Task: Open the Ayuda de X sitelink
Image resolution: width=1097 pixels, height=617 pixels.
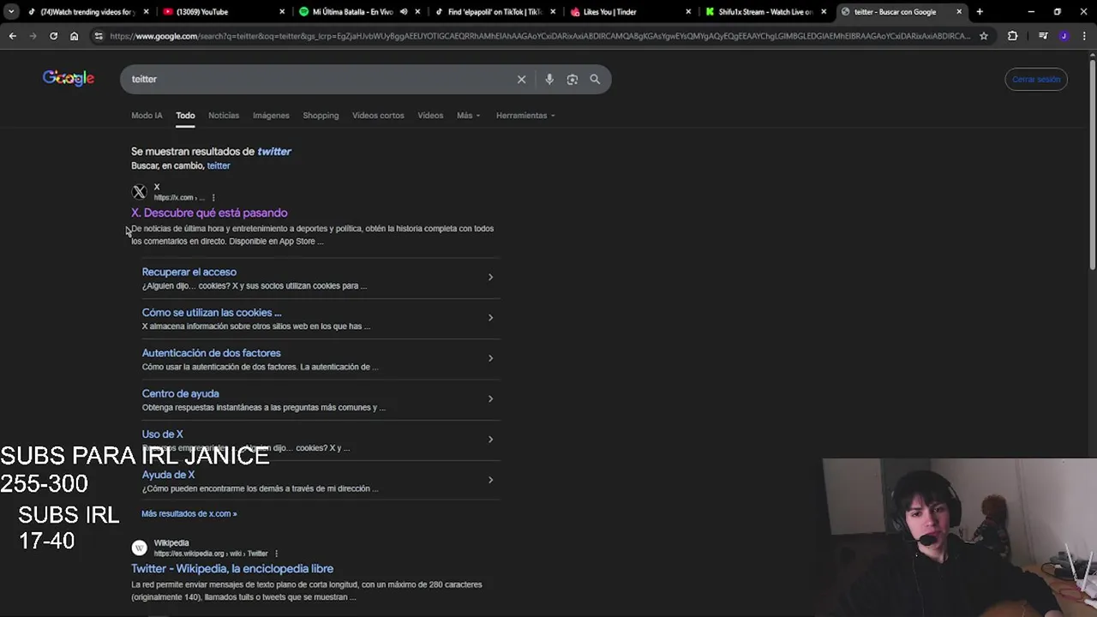Action: point(168,475)
